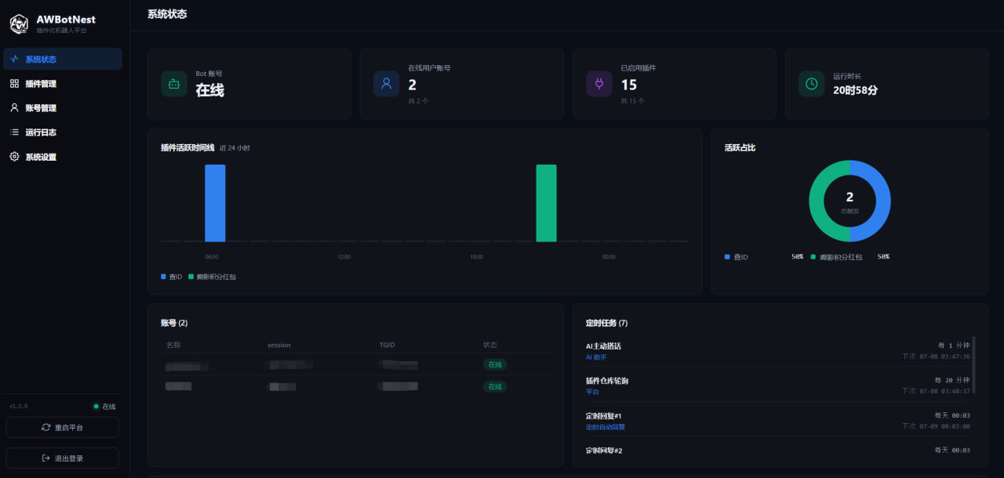
Task: Click the 系统设置 gear icon
Action: [x=14, y=157]
